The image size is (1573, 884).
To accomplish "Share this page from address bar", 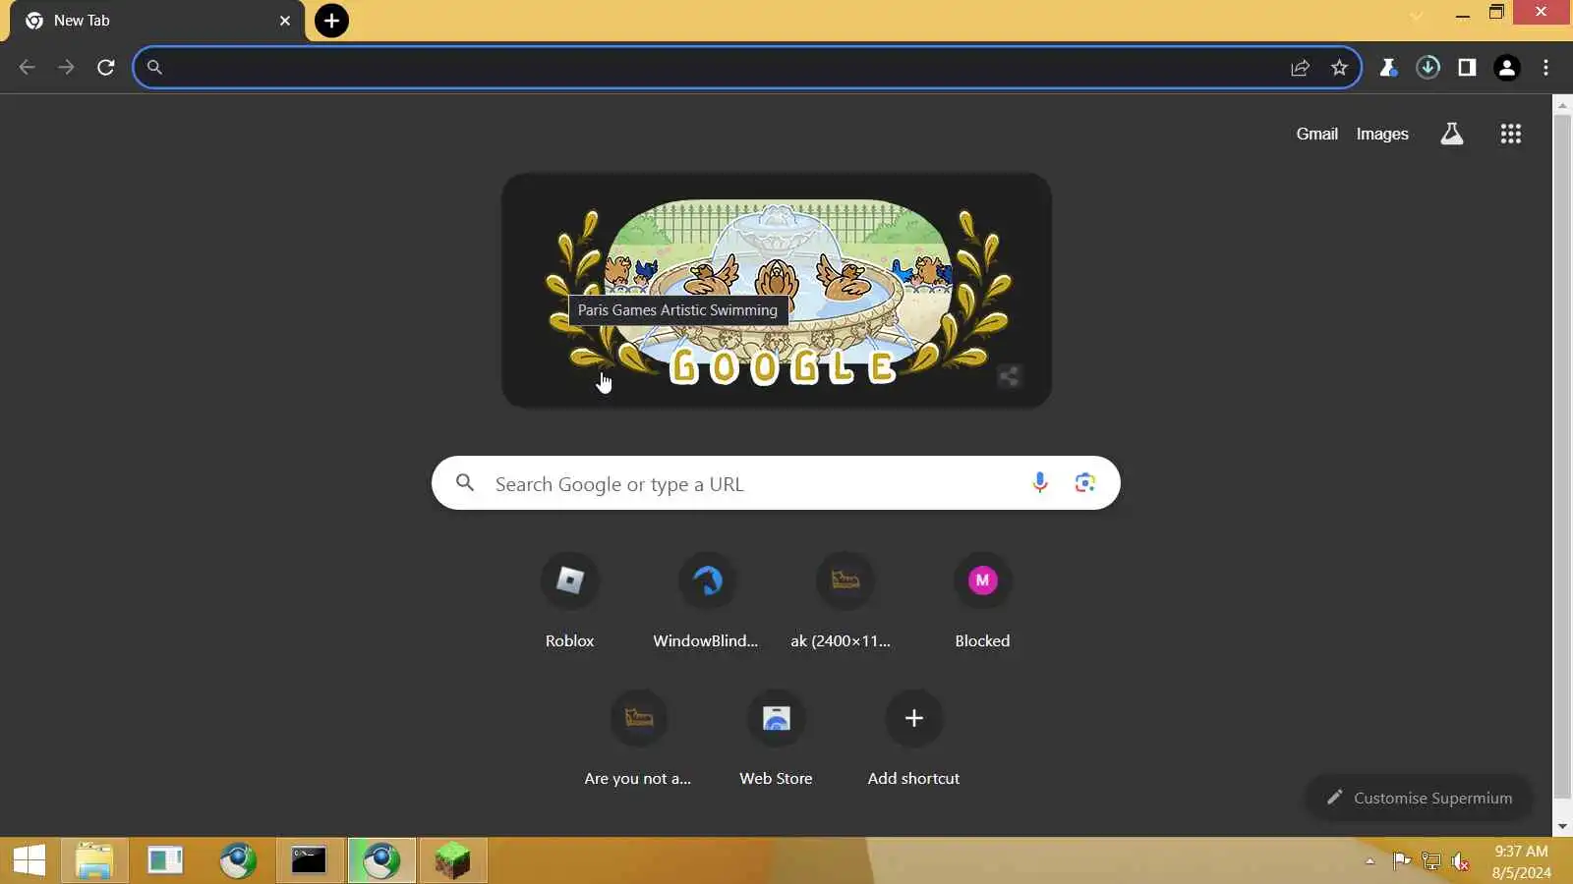I will (x=1300, y=67).
